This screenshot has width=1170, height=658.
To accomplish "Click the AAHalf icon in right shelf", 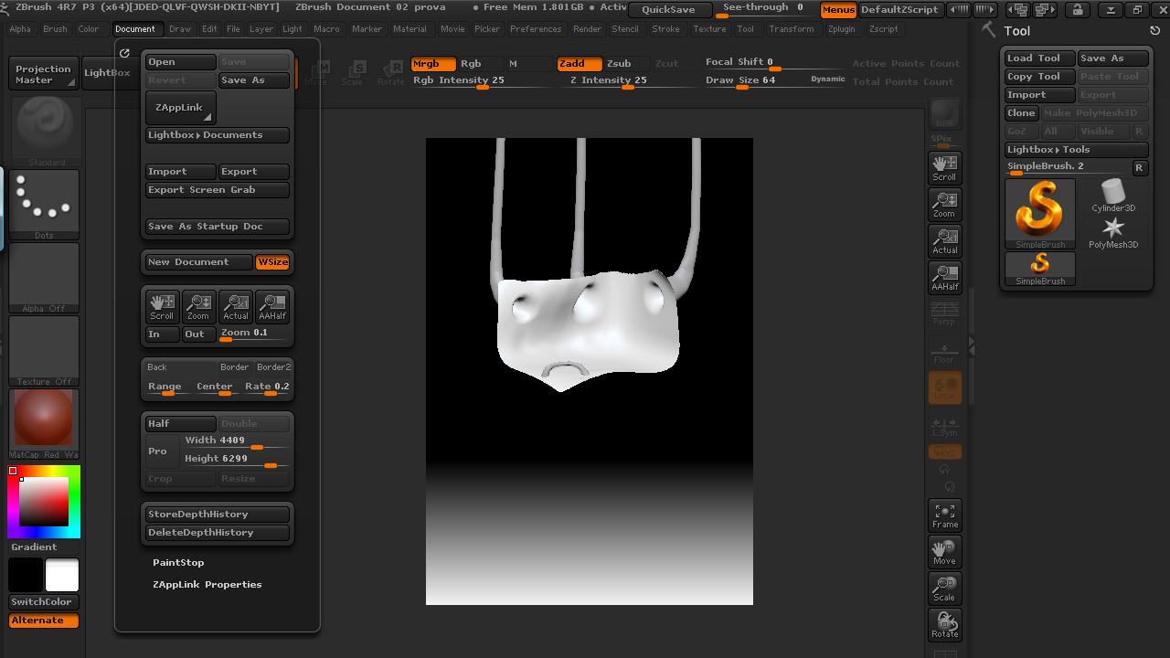I will (944, 278).
